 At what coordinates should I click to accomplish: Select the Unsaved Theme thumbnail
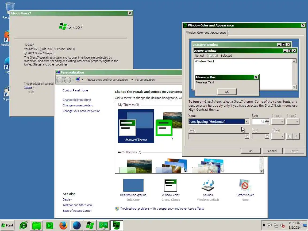[x=136, y=126]
